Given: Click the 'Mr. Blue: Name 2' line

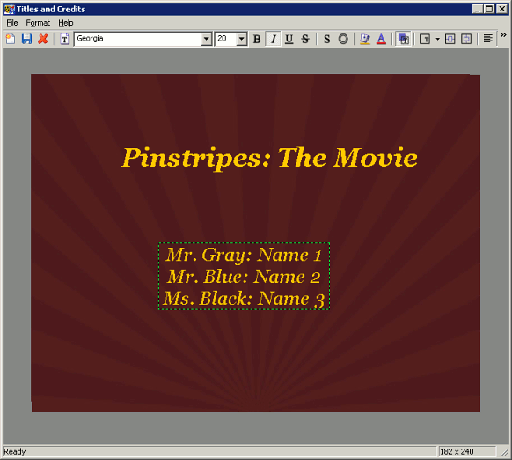Looking at the screenshot, I should tap(244, 277).
